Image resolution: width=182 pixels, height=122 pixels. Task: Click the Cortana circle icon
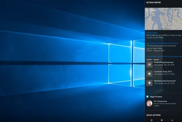point(148,10)
